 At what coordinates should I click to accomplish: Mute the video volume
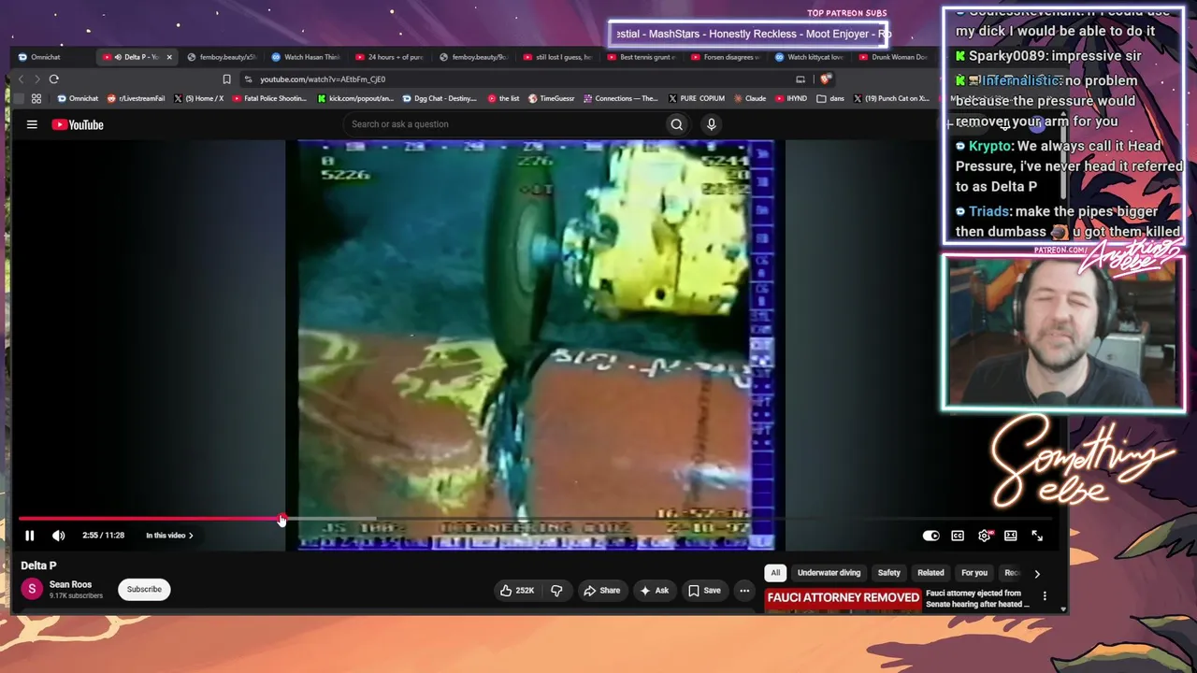pyautogui.click(x=58, y=536)
